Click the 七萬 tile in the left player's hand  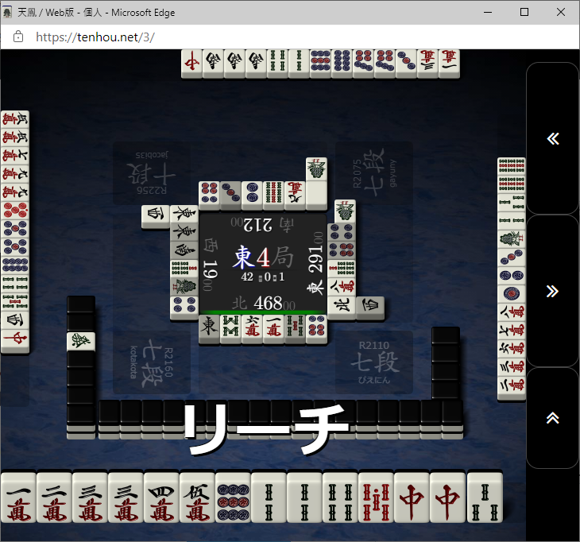coord(15,156)
